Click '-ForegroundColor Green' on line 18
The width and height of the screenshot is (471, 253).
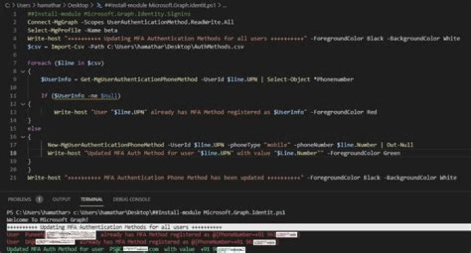364,153
